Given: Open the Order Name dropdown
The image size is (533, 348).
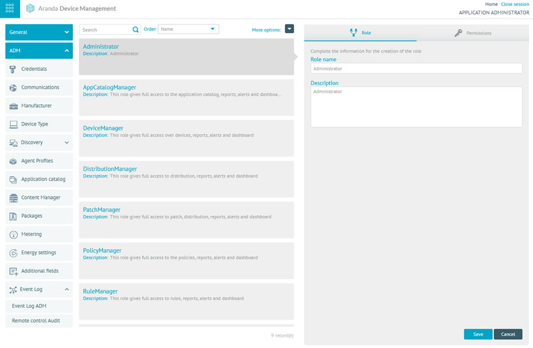Looking at the screenshot, I should pyautogui.click(x=188, y=29).
